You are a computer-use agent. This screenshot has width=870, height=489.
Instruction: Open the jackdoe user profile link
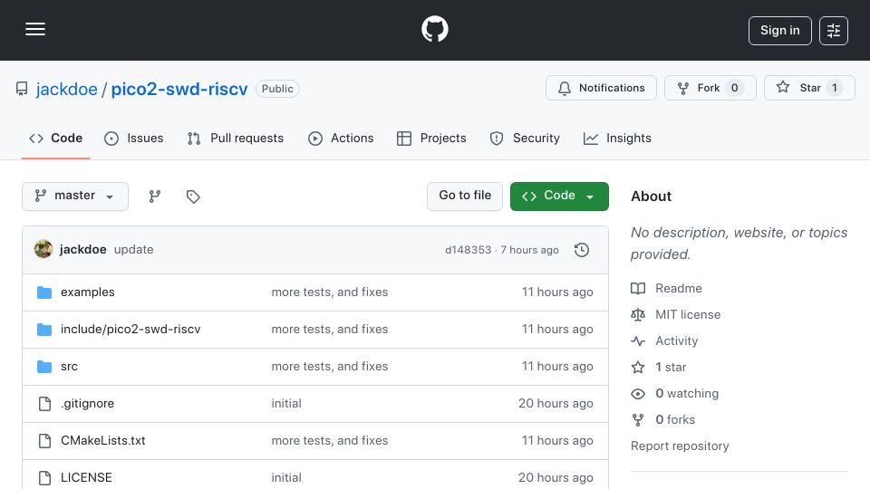(x=66, y=89)
